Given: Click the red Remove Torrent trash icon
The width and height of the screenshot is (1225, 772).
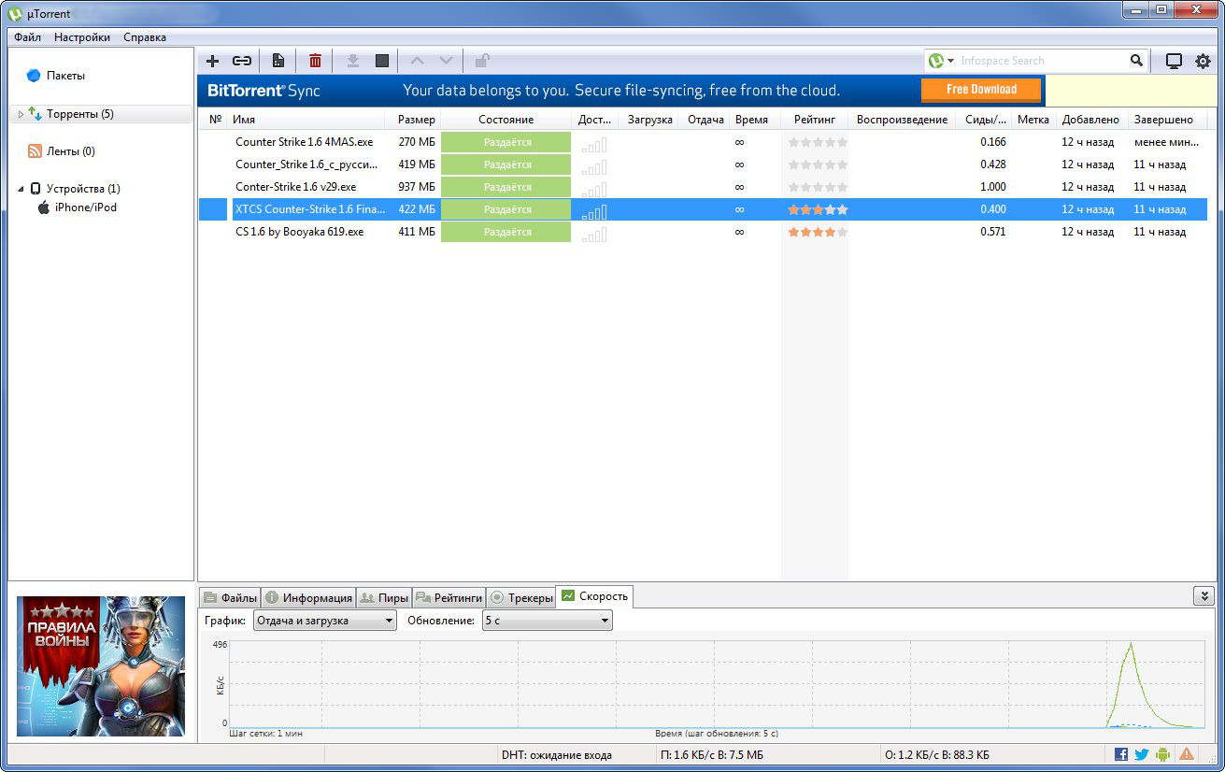Looking at the screenshot, I should (315, 61).
